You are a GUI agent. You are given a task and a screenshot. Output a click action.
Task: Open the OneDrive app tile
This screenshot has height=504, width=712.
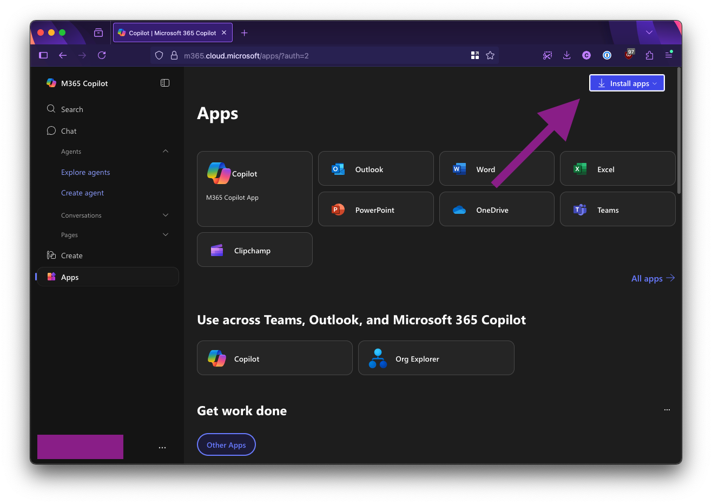point(497,210)
